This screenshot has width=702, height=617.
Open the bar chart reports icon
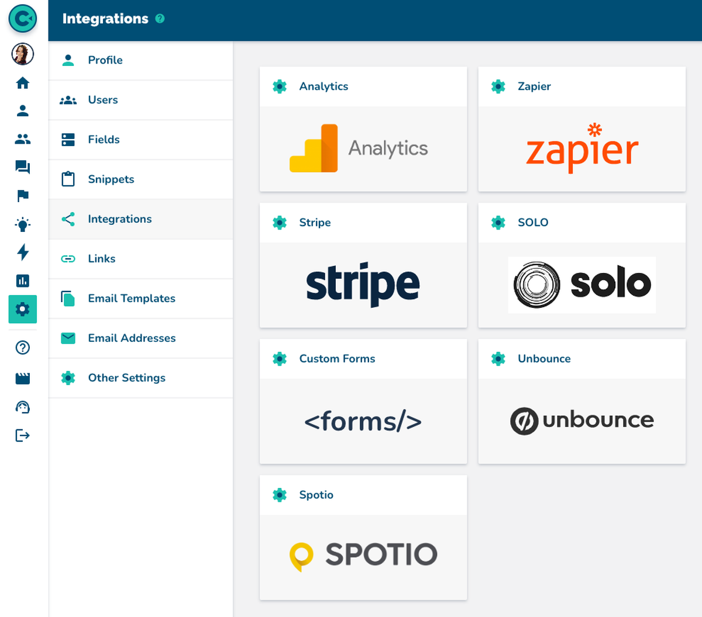23,281
